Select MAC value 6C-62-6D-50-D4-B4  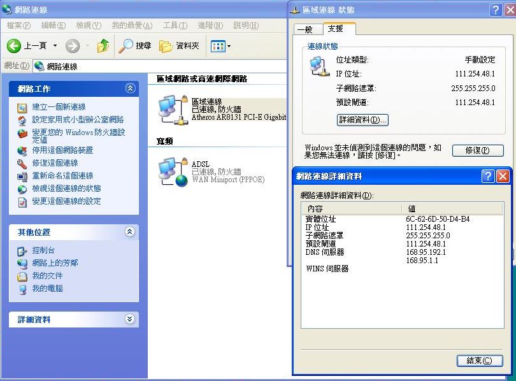(x=438, y=219)
